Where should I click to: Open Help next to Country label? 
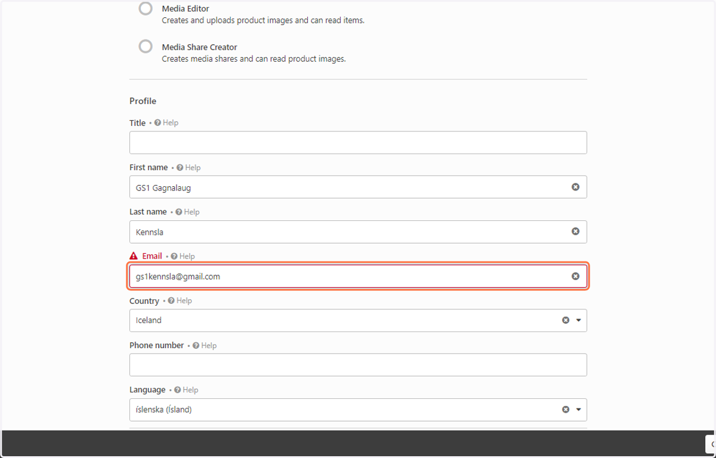point(180,300)
